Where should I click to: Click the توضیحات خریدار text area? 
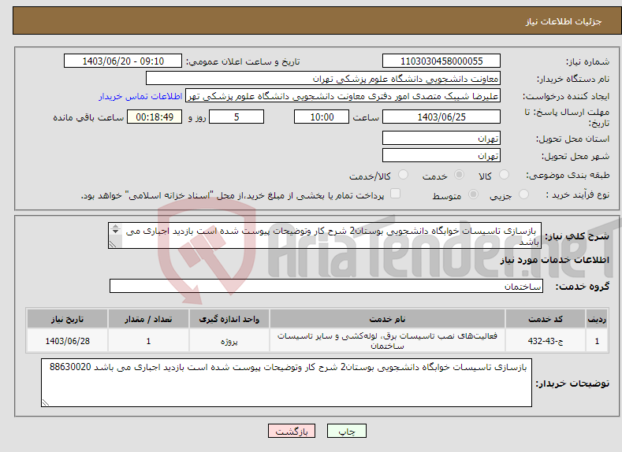click(286, 383)
